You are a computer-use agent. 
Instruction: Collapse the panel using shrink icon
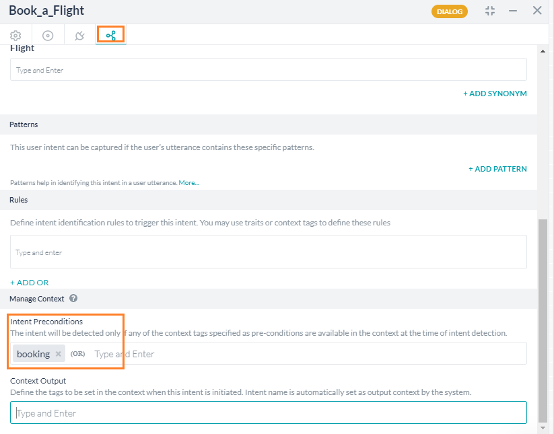pyautogui.click(x=489, y=11)
